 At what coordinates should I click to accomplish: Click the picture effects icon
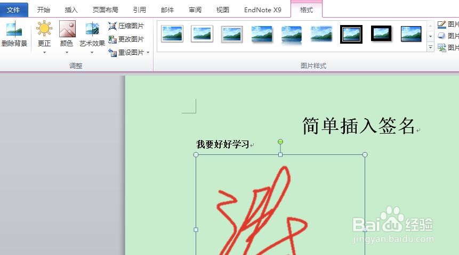[441, 36]
